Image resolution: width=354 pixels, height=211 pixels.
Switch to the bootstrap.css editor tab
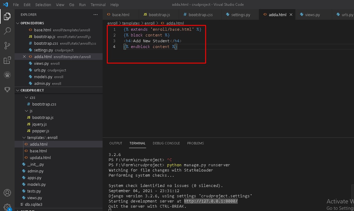point(201,15)
